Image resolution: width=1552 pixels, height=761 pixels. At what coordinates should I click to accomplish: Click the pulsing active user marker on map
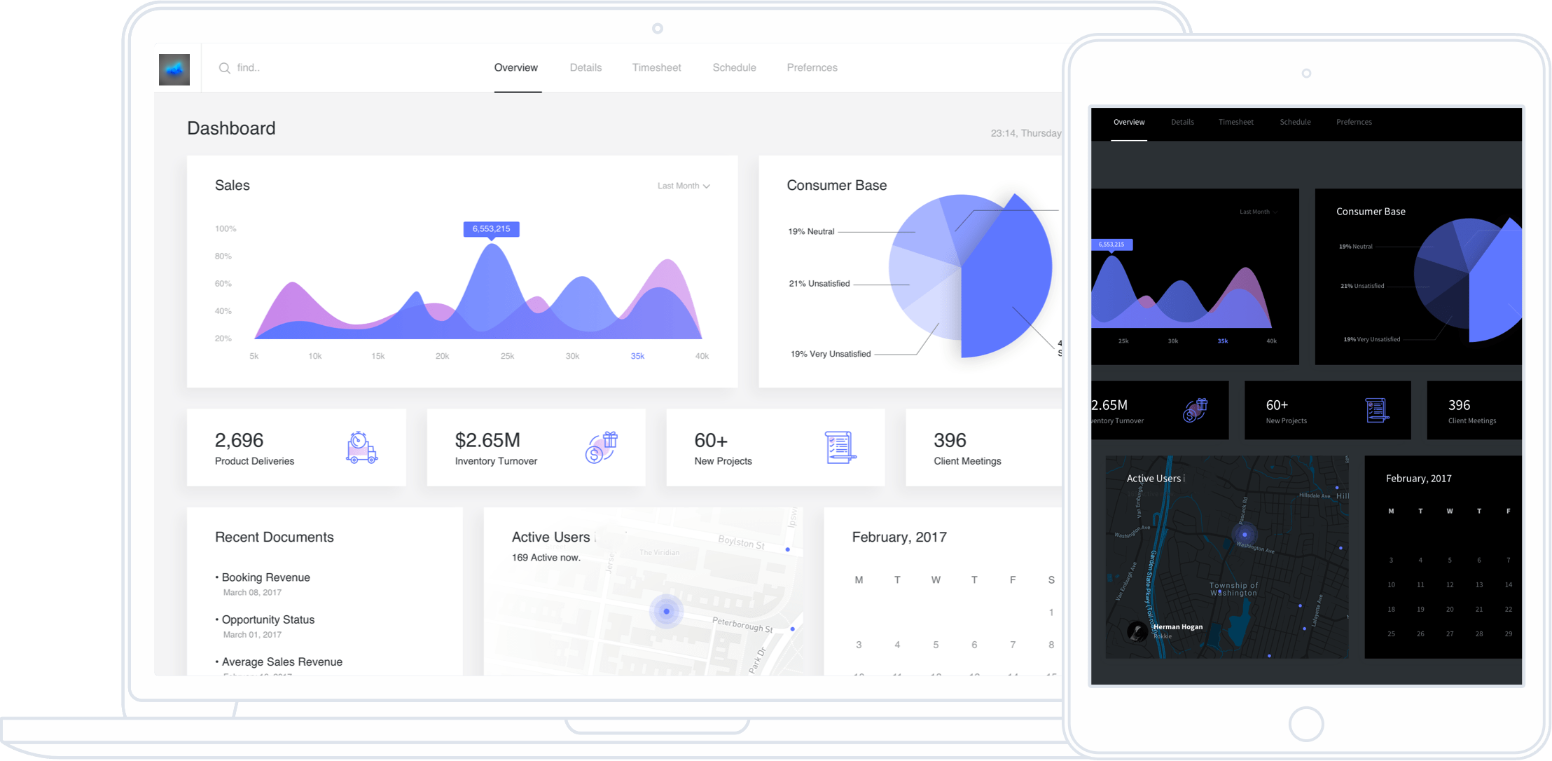click(x=666, y=611)
